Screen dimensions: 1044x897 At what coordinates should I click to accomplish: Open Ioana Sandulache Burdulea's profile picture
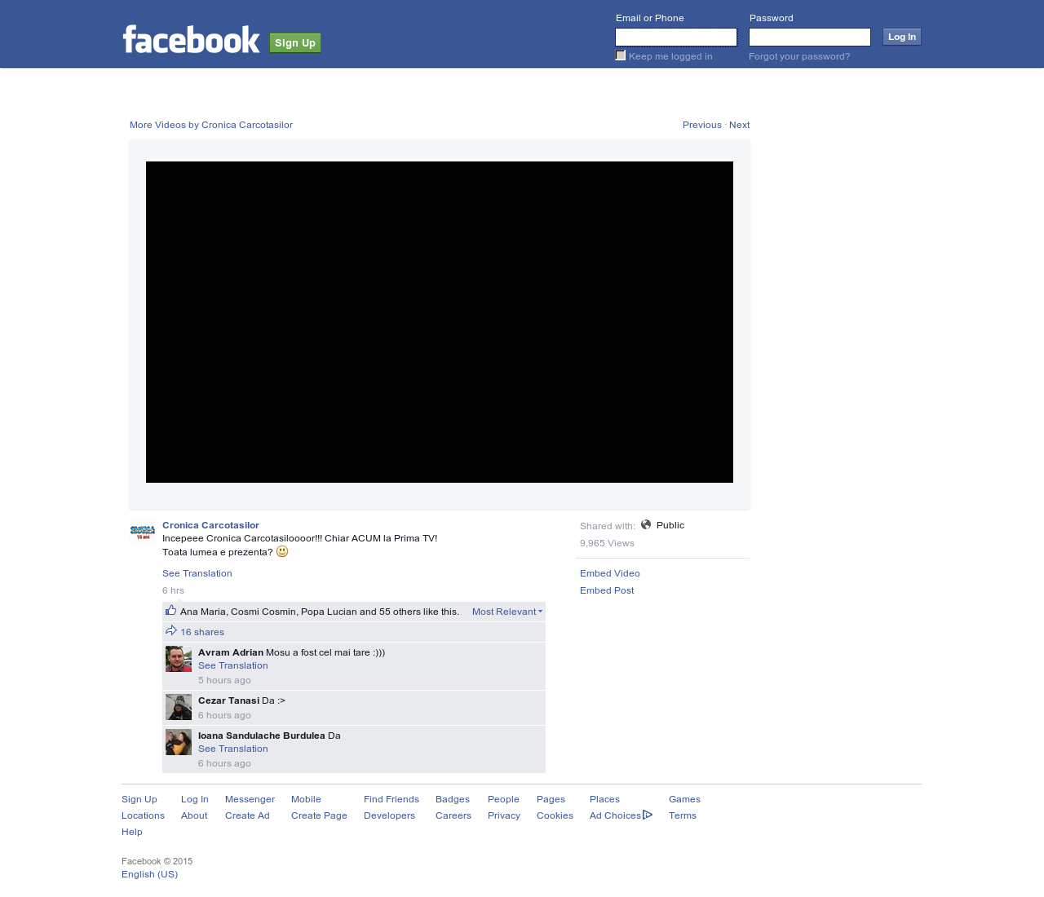coord(179,742)
